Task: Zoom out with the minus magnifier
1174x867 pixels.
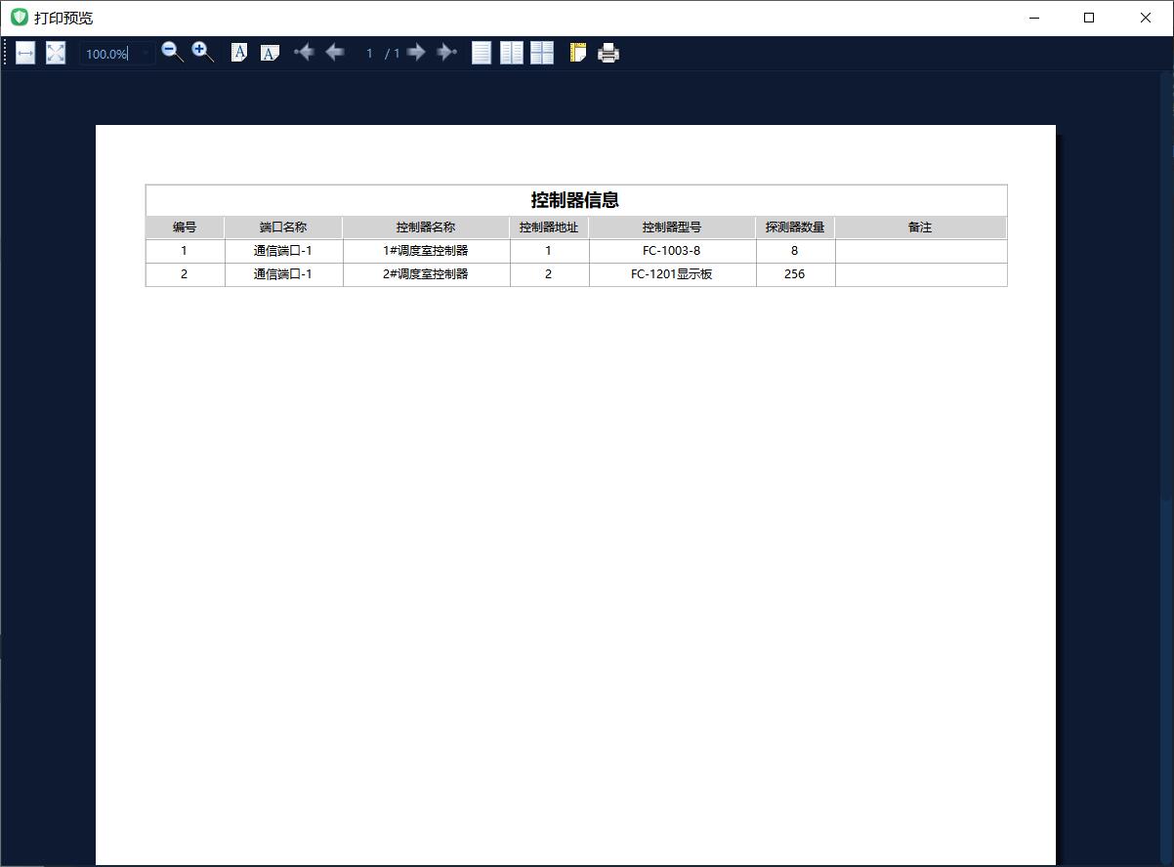Action: [x=172, y=53]
